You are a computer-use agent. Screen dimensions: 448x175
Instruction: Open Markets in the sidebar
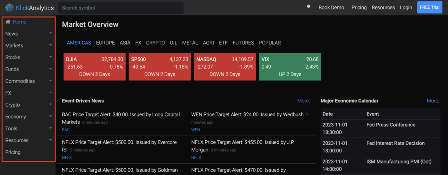pyautogui.click(x=14, y=45)
